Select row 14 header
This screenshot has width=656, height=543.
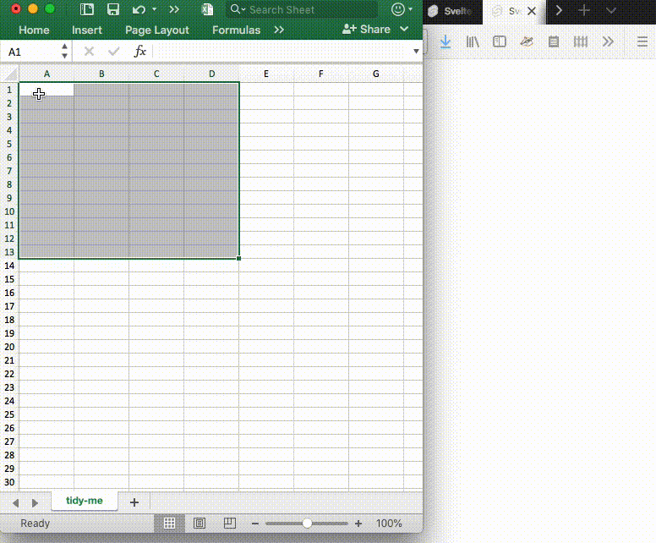point(9,266)
